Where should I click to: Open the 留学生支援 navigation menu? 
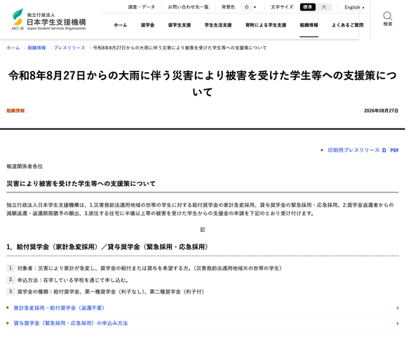[x=180, y=25]
